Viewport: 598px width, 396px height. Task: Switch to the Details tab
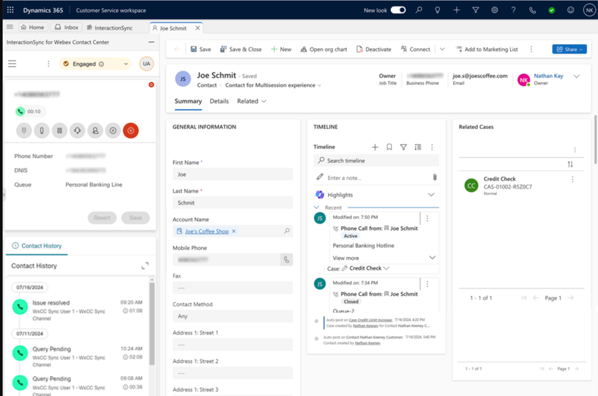click(x=219, y=101)
